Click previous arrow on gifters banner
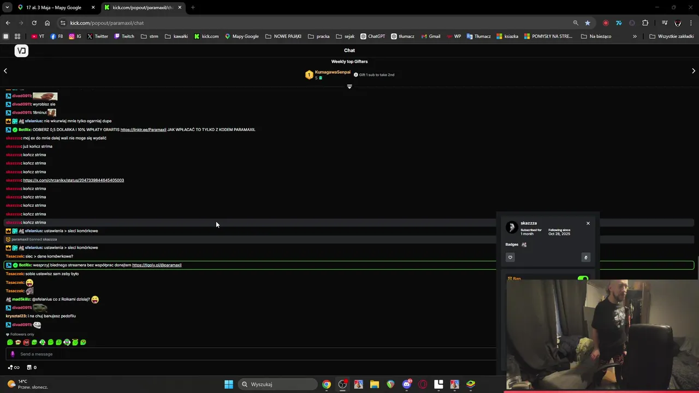 click(5, 71)
